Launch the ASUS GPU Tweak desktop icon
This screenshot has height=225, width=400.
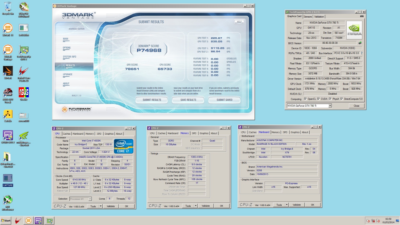8,95
